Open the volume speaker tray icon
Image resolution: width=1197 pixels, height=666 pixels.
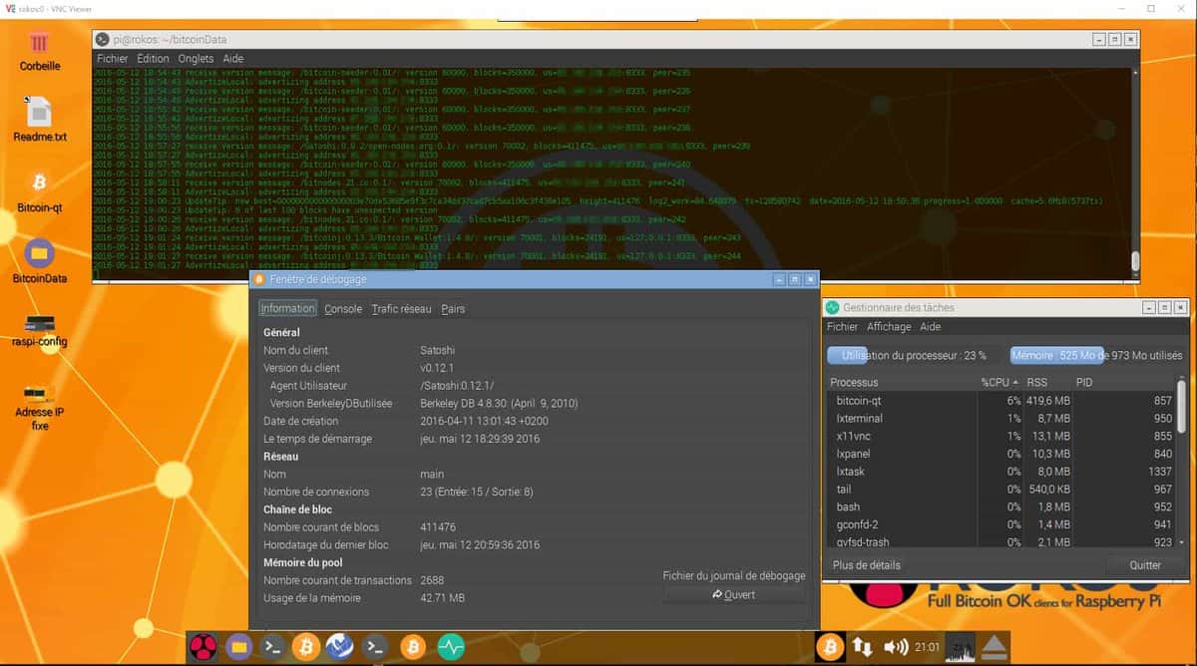pos(895,647)
